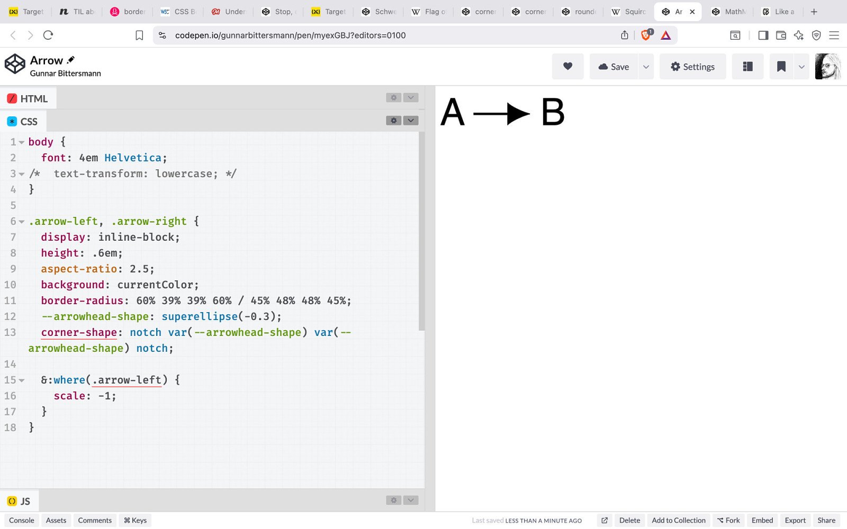Toggle the browser sidebar panel

(763, 35)
